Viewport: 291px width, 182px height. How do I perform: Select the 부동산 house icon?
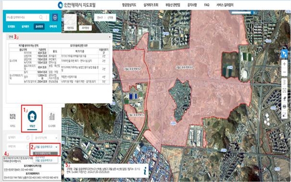(x=32, y=116)
